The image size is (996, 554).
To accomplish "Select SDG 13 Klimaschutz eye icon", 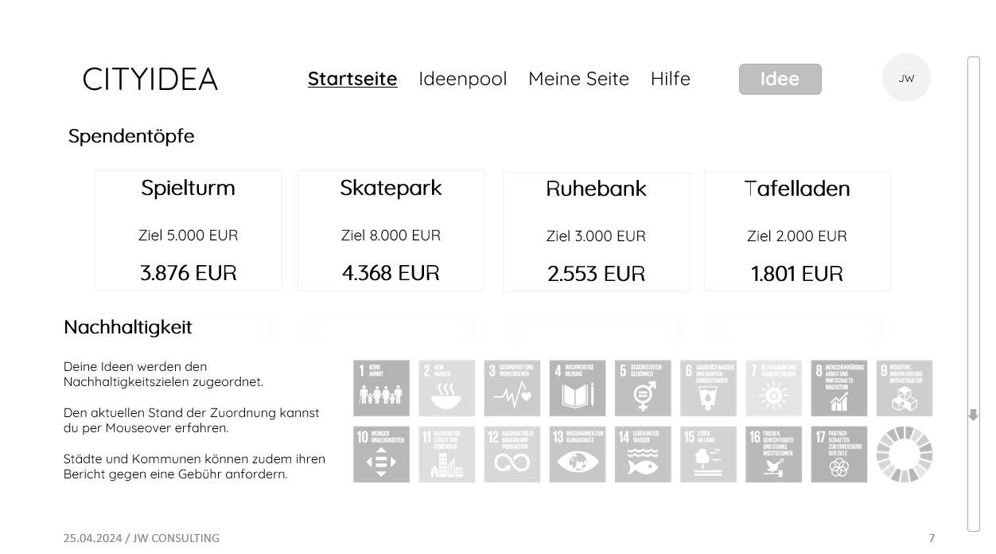I will point(577,455).
